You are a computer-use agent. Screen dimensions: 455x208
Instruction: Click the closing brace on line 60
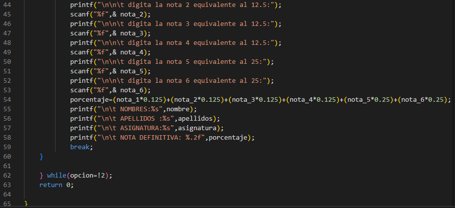coord(41,157)
